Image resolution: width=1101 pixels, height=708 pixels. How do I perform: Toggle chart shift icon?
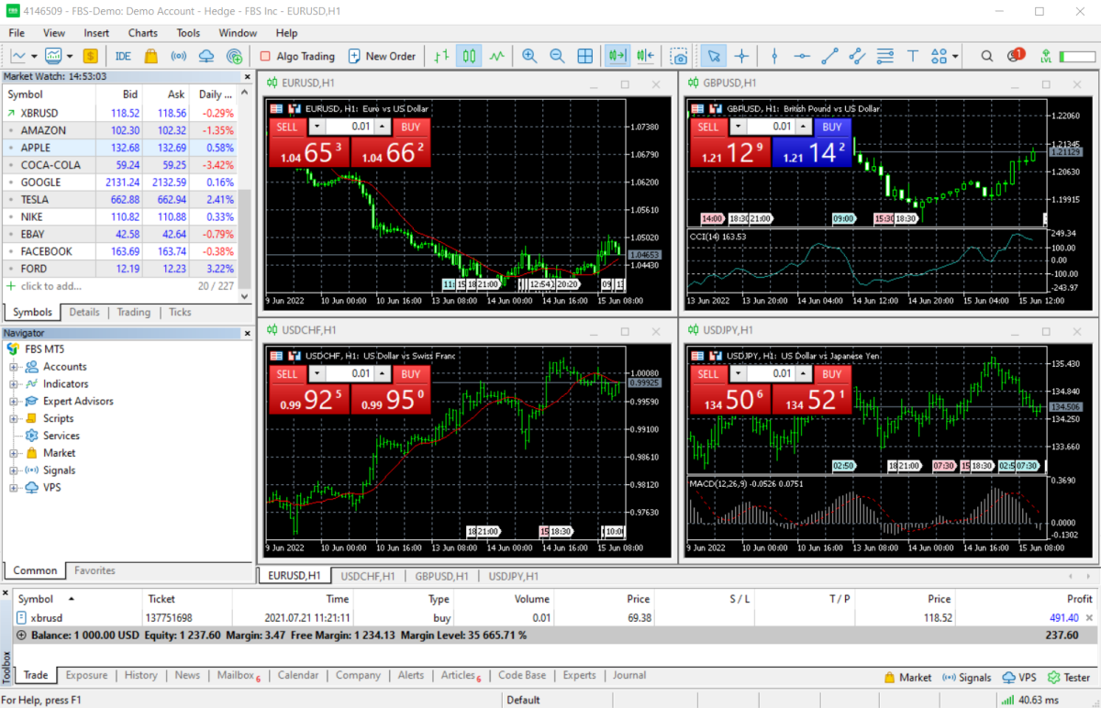(x=646, y=56)
